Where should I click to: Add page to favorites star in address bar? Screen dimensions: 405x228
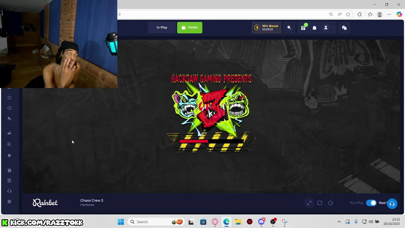348,14
